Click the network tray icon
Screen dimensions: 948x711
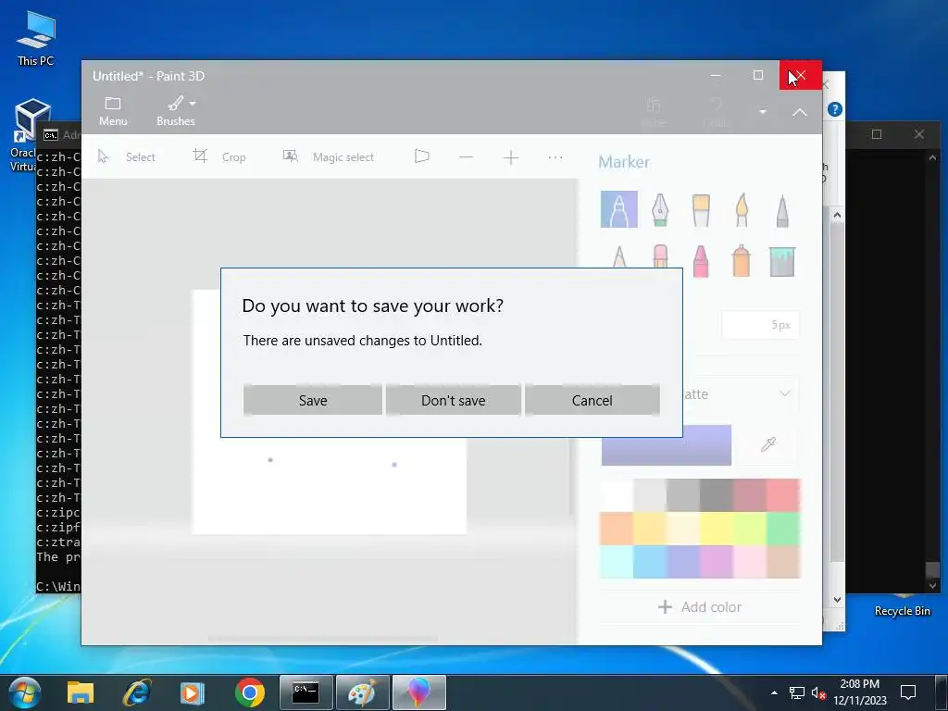797,692
